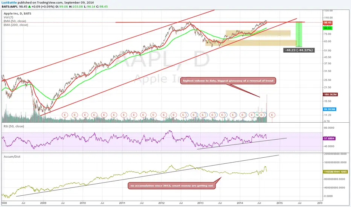This screenshot has height=207, width=351.
Task: Click the O:99.08 open value in header
Action: tap(62, 6)
